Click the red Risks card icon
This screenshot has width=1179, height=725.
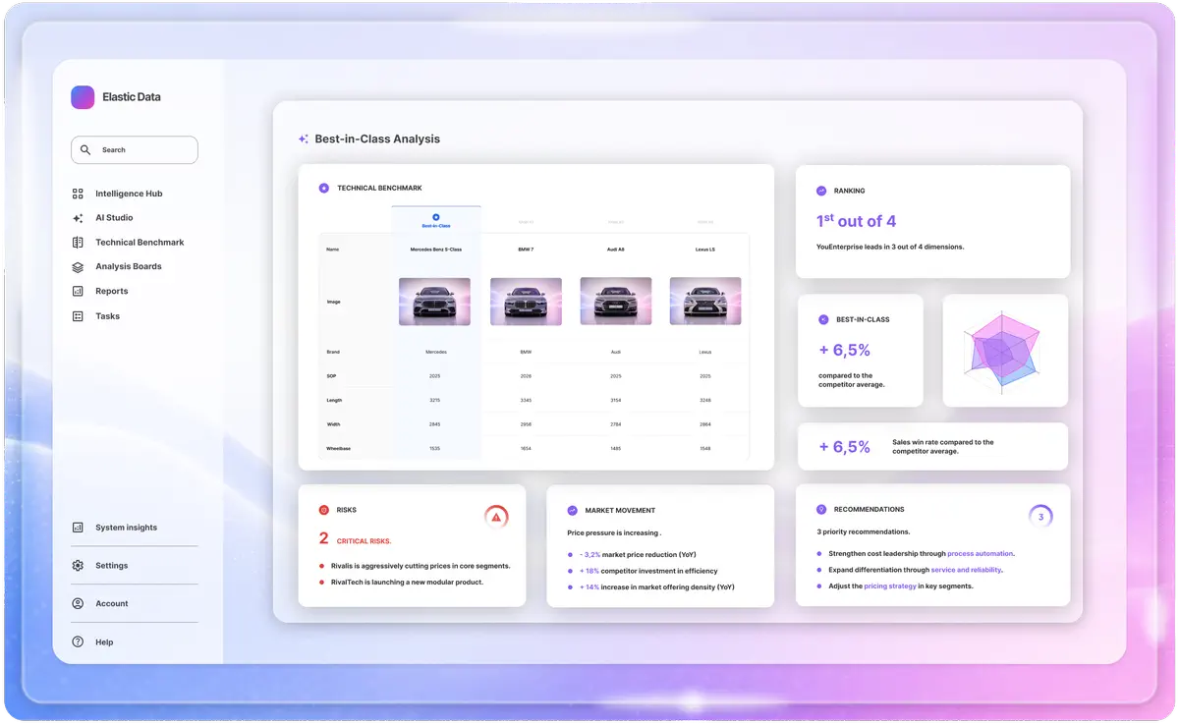click(x=324, y=510)
